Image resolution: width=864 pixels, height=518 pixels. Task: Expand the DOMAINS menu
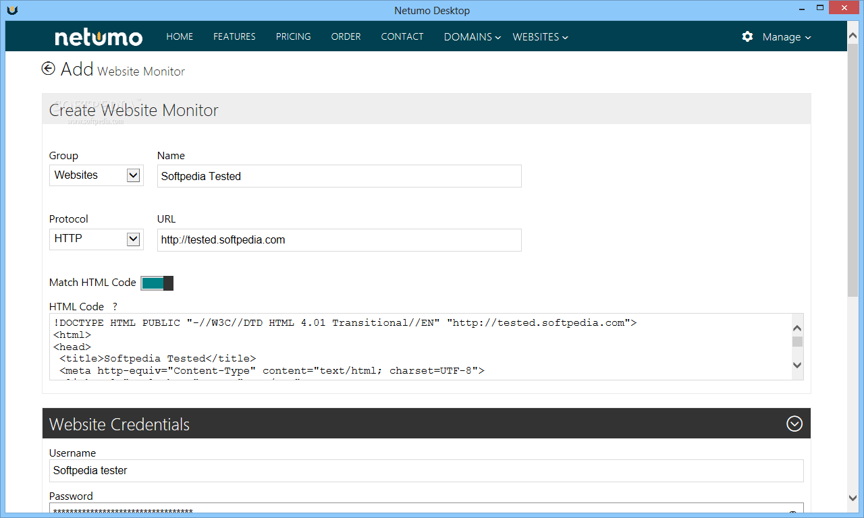pos(472,37)
